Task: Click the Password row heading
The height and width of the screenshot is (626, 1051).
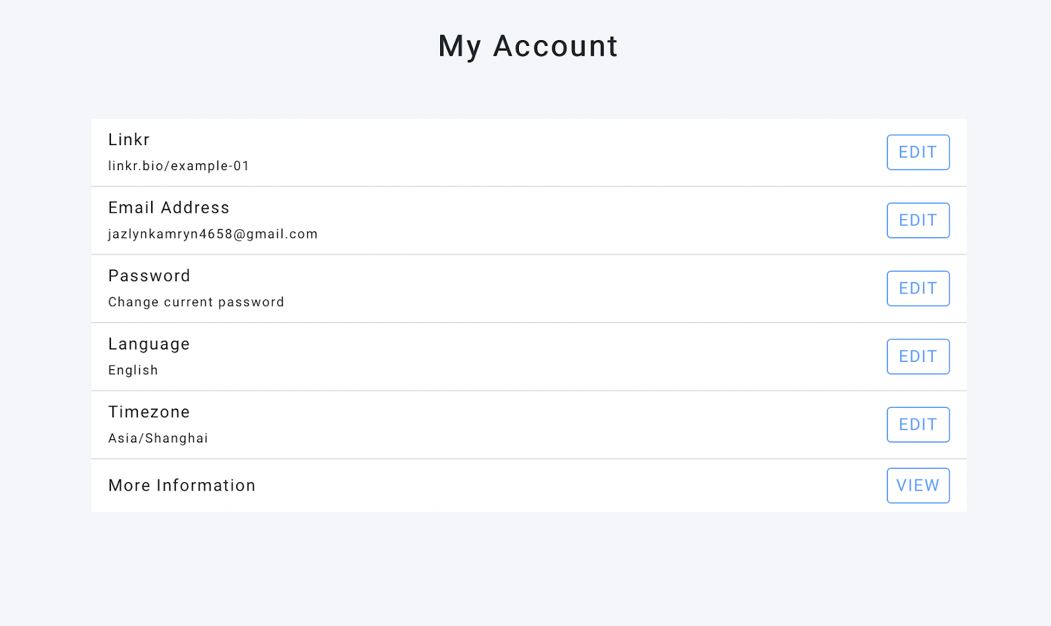Action: point(149,276)
